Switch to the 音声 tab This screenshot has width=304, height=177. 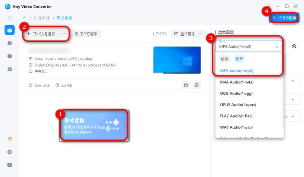click(x=239, y=59)
